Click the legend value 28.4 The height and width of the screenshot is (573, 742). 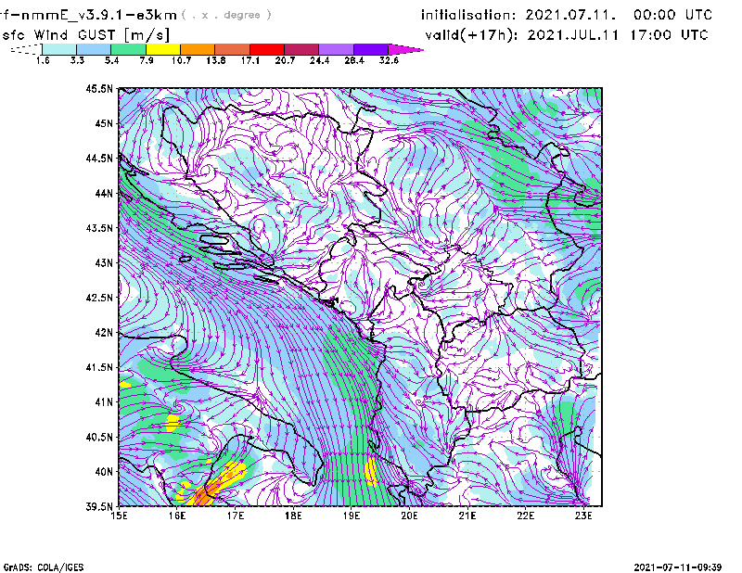(x=354, y=60)
